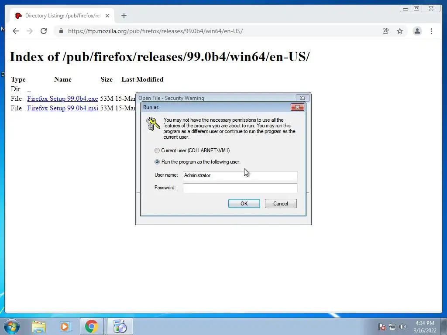Open Action Center flag icon
This screenshot has height=335, width=447.
point(382,327)
